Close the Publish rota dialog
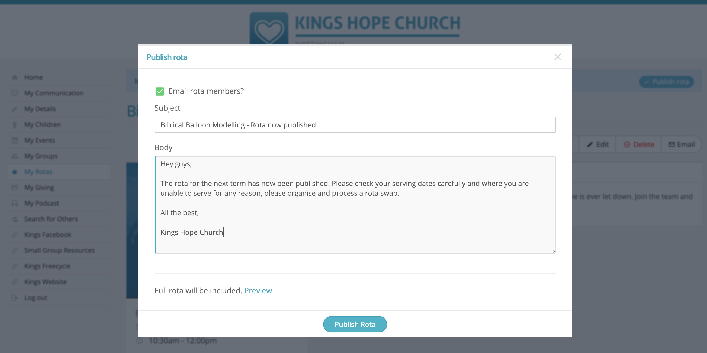 click(x=558, y=57)
